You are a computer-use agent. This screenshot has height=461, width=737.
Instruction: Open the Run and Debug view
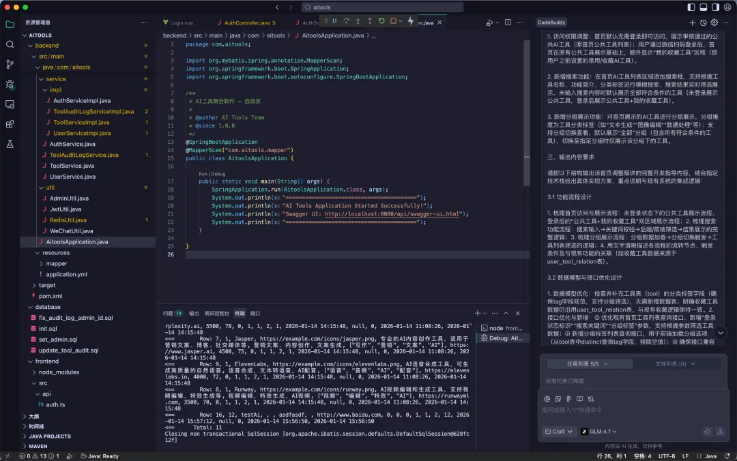(10, 85)
